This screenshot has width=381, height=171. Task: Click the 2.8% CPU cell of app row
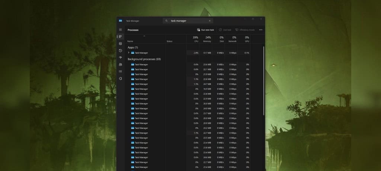point(193,53)
